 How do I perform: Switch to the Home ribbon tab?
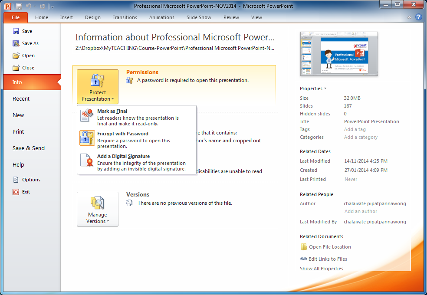(41, 17)
